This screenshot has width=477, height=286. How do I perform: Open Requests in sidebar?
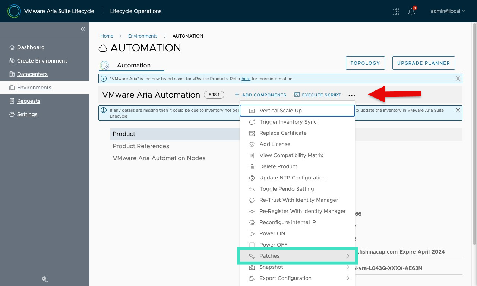point(29,101)
